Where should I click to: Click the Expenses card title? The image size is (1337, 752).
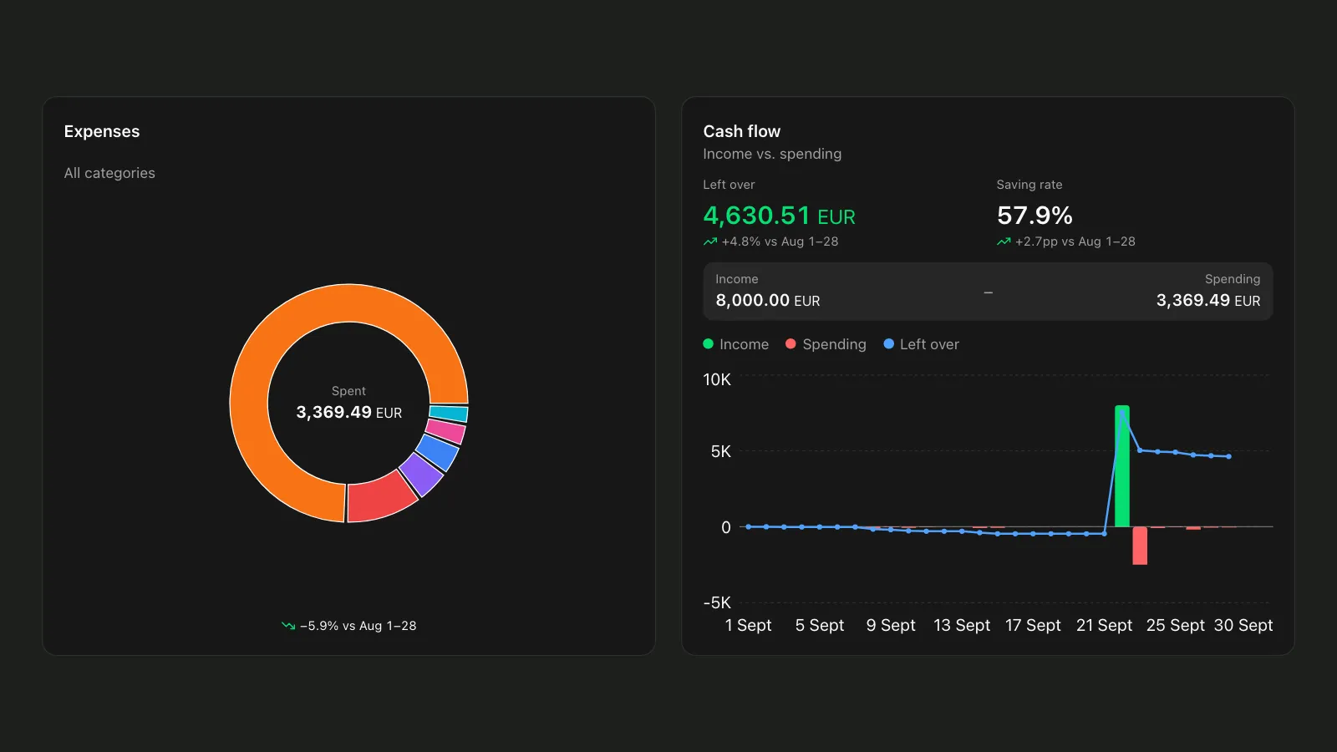(x=102, y=131)
